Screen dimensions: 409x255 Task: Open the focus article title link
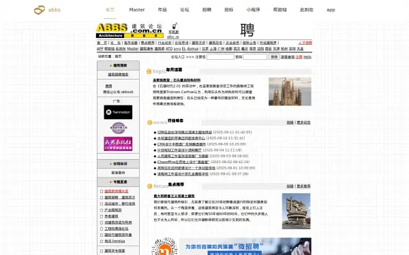(x=174, y=197)
